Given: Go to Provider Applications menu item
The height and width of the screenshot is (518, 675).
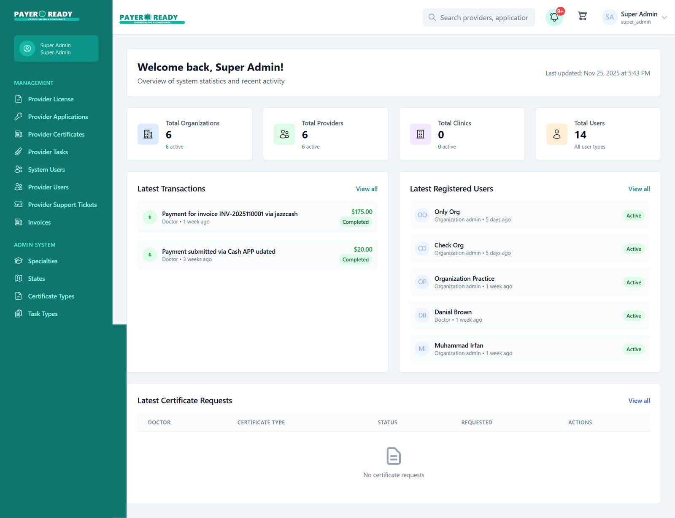Looking at the screenshot, I should click(x=58, y=117).
